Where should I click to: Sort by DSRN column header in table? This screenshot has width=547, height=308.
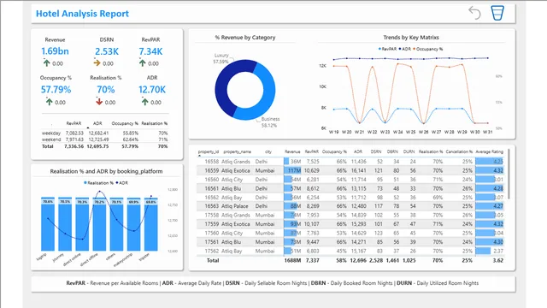tap(376, 151)
